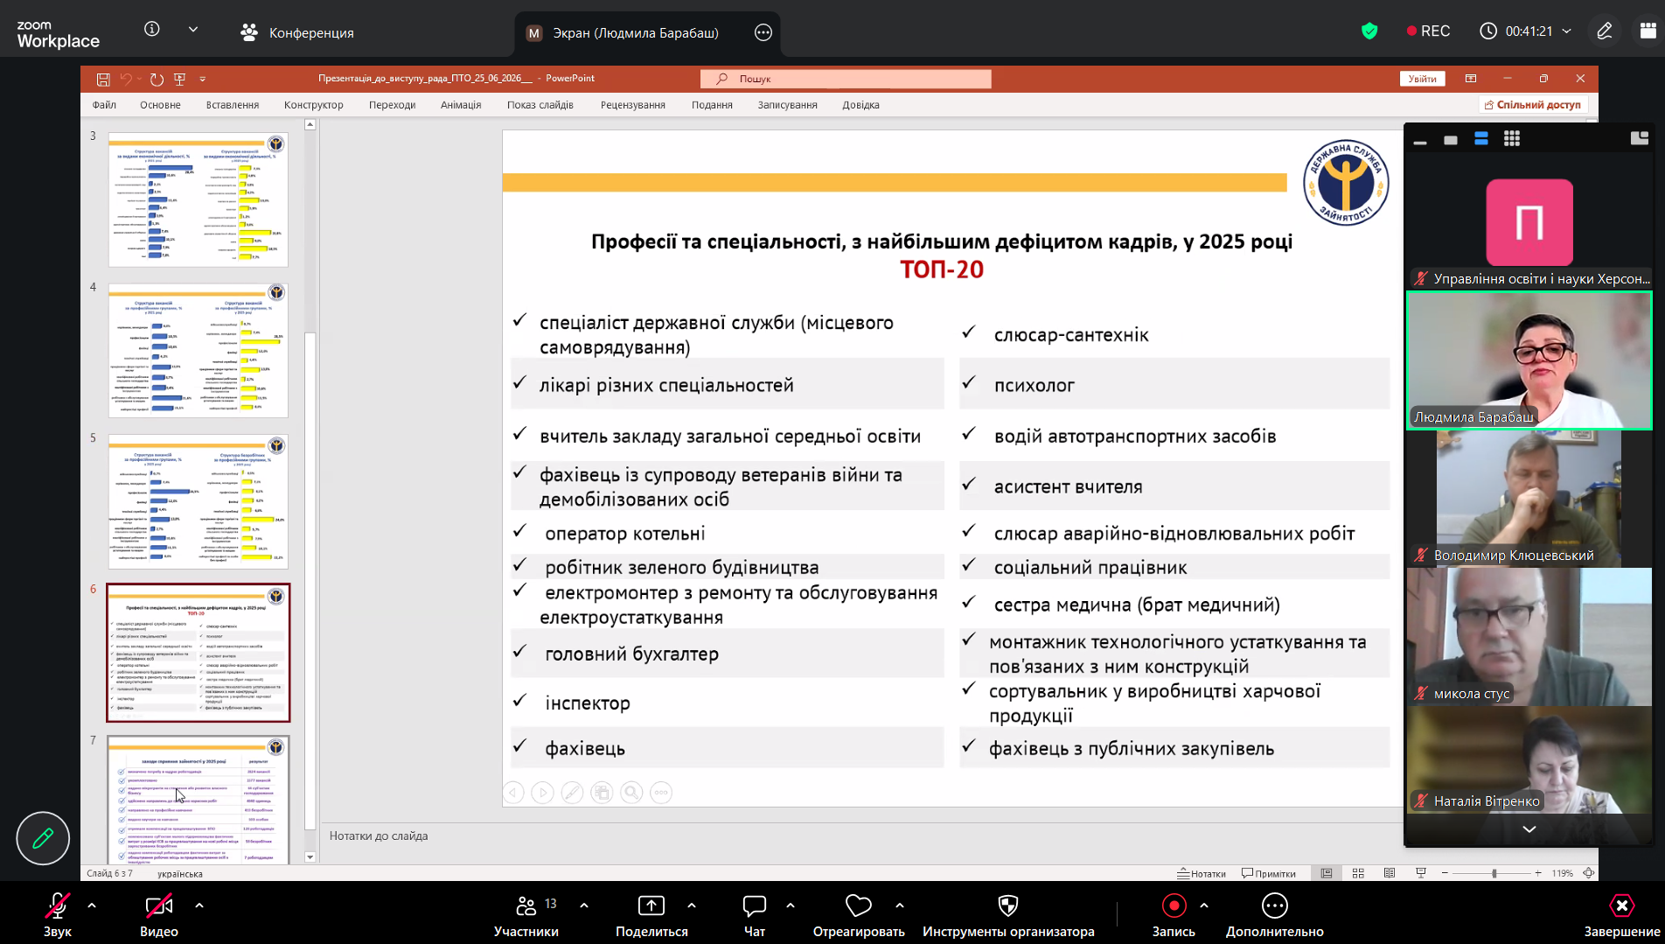
Task: Click the Спільний доступ button
Action: [x=1533, y=105]
